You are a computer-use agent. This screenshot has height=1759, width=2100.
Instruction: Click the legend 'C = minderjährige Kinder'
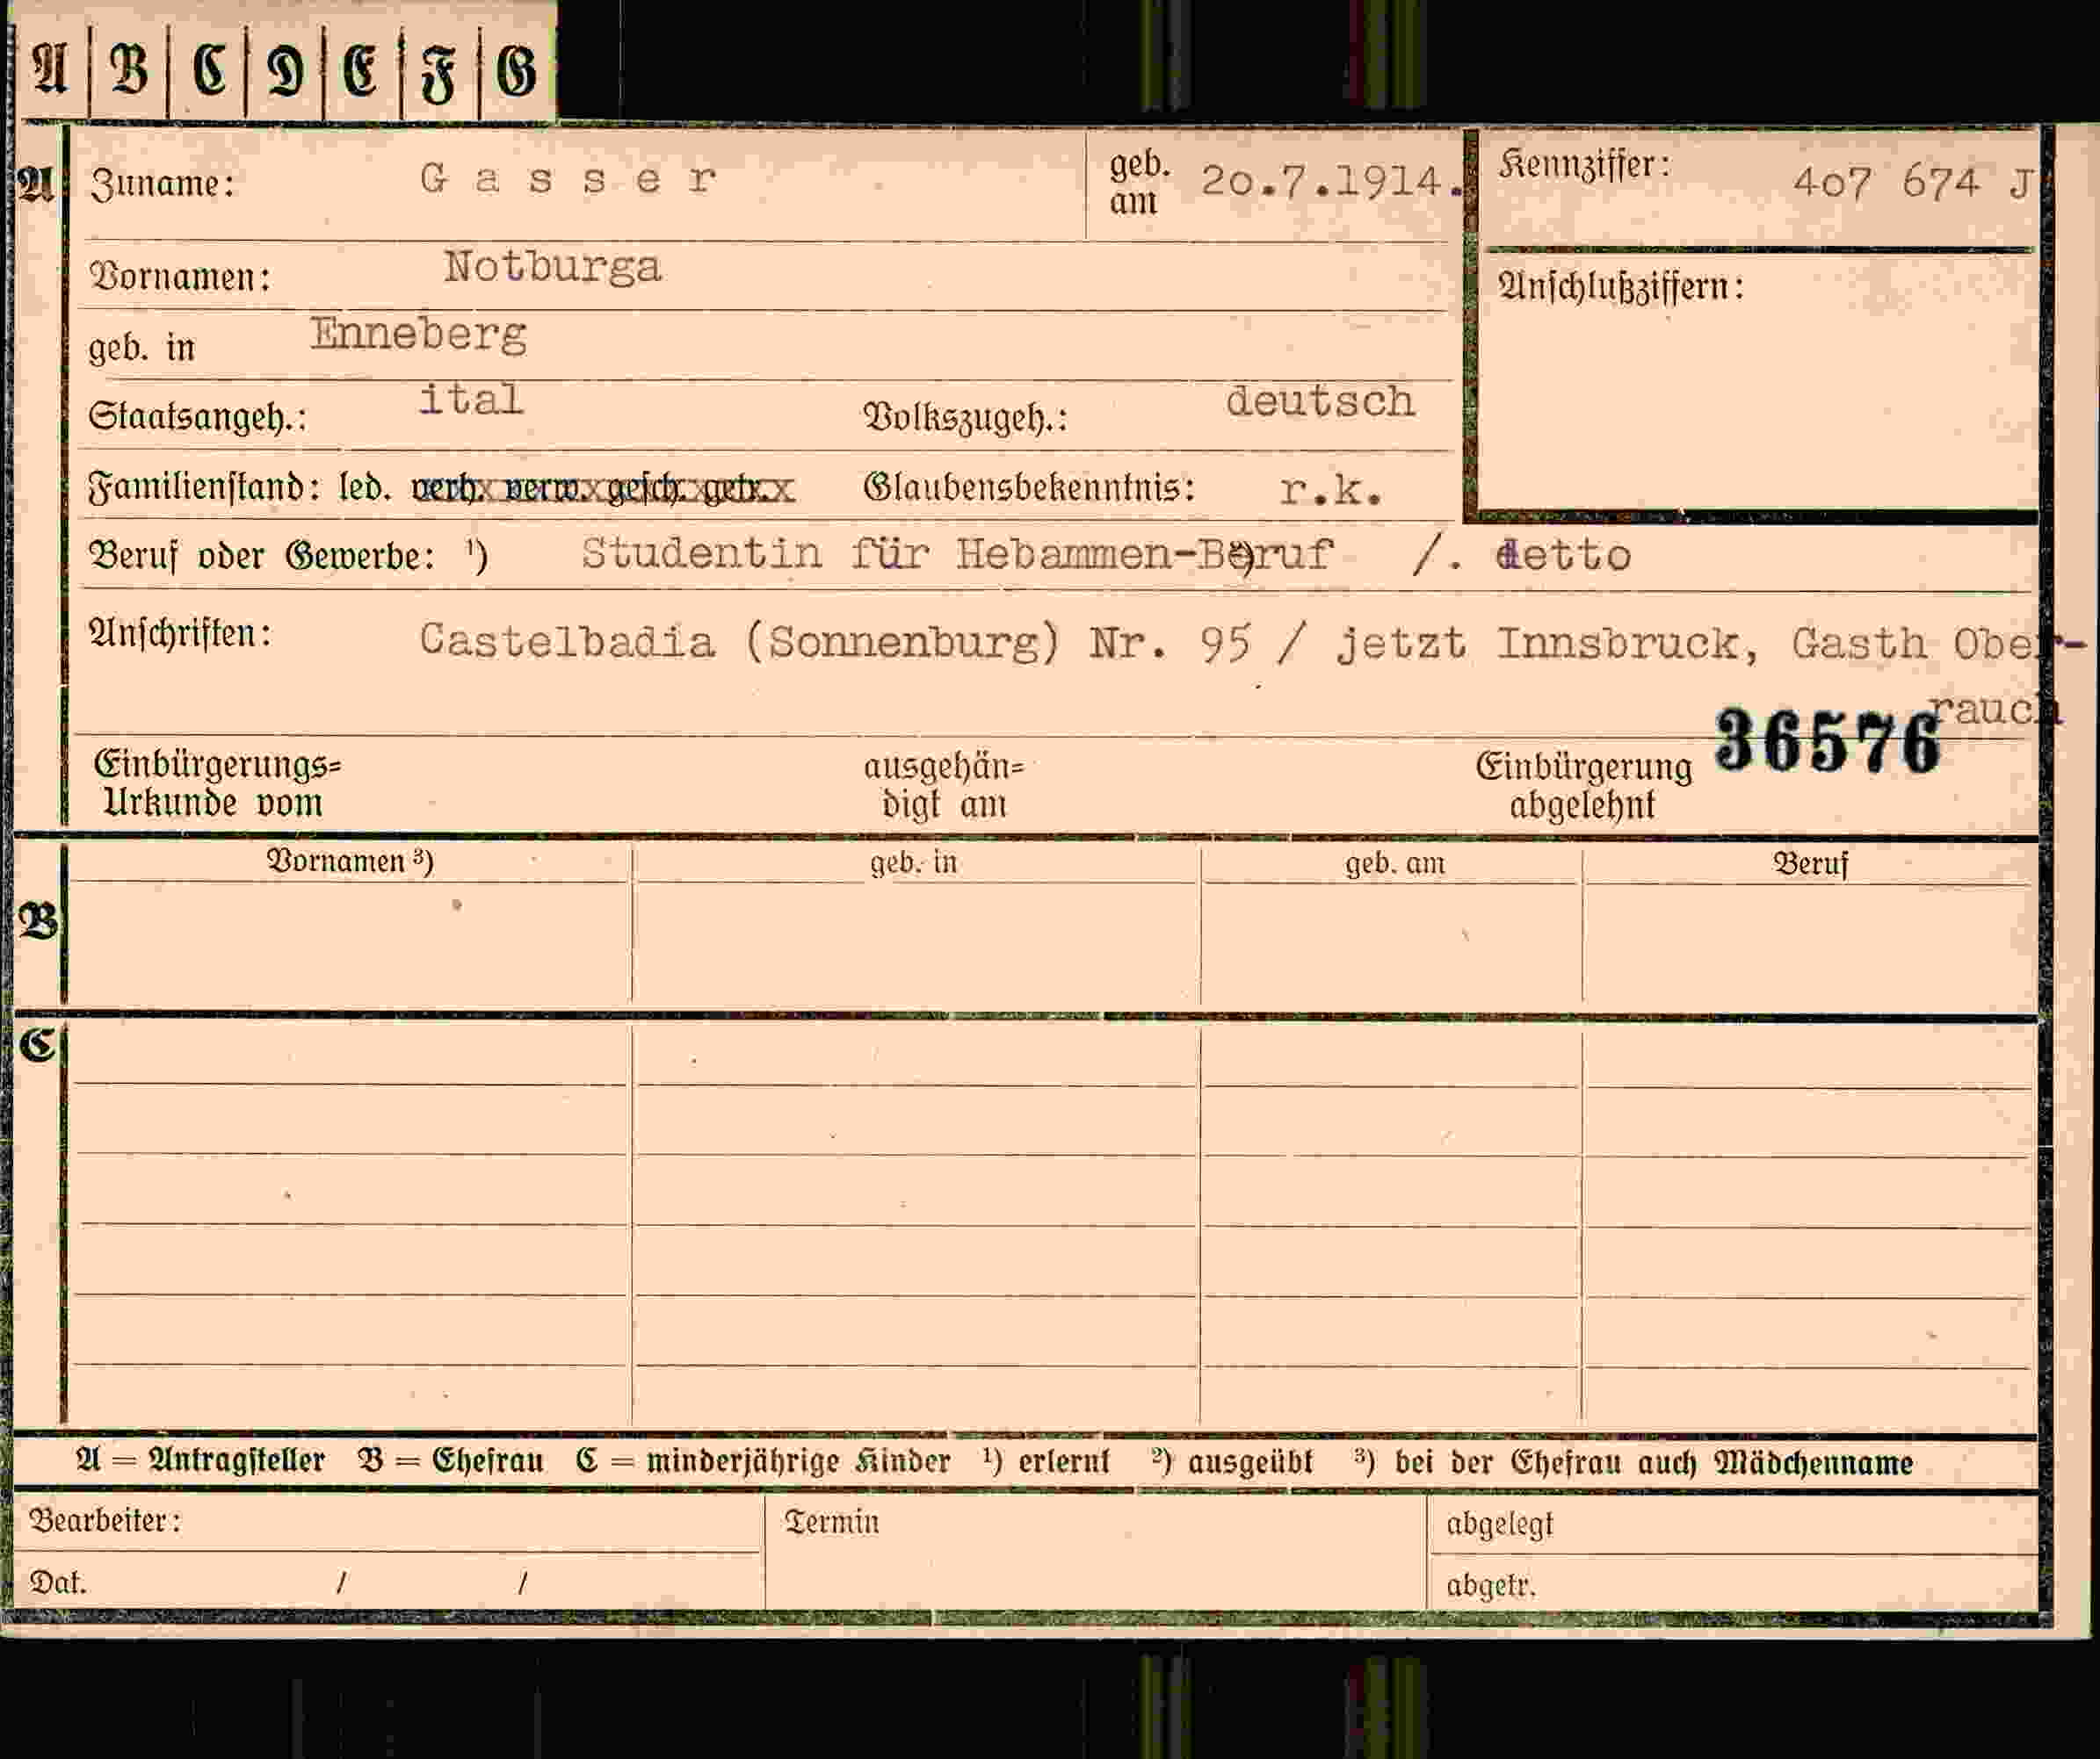coord(763,1461)
